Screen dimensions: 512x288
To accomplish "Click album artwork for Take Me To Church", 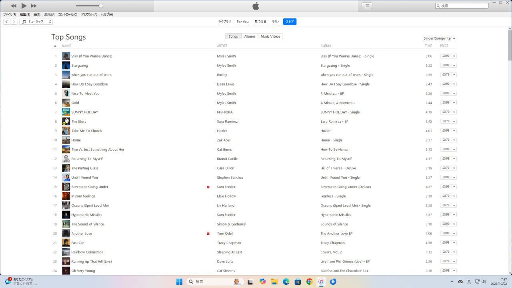I will click(x=66, y=131).
